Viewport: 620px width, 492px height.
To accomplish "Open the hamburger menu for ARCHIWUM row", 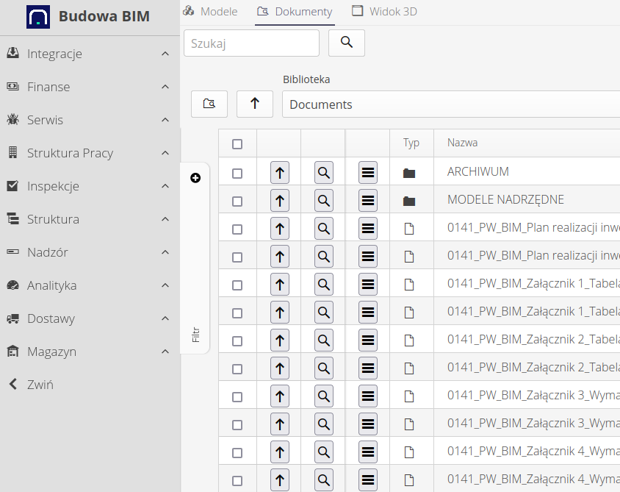I will tap(368, 173).
